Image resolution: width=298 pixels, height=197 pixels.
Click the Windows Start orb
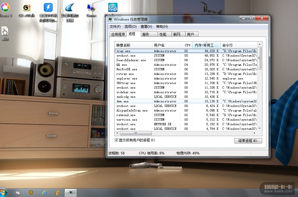tap(3, 192)
